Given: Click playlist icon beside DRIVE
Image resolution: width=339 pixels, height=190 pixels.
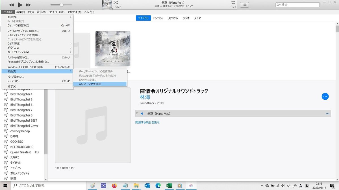Looking at the screenshot, I should tap(6, 136).
